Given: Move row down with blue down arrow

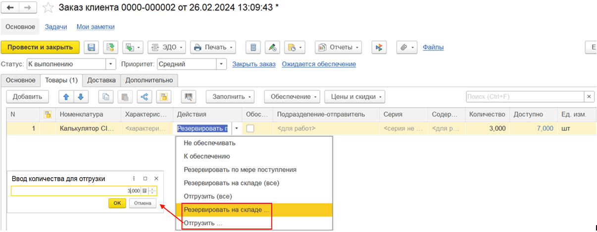Looking at the screenshot, I should tap(81, 97).
